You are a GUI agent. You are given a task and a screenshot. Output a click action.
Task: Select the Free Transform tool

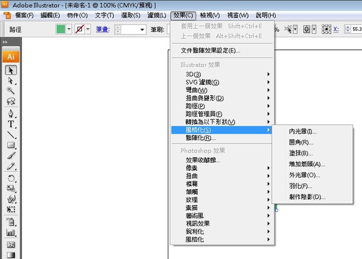(11, 209)
